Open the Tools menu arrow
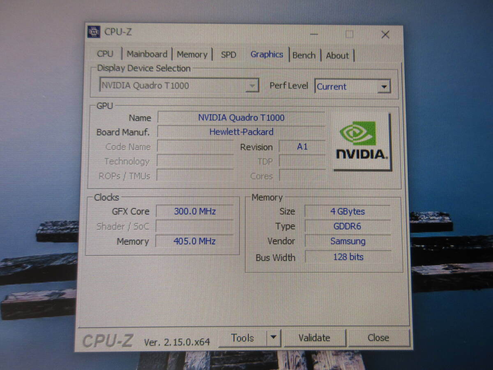Image resolution: width=493 pixels, height=370 pixels. pos(274,338)
